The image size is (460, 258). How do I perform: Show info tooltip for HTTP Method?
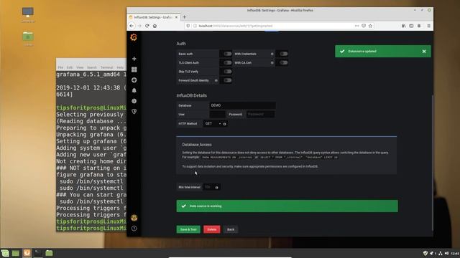click(225, 124)
